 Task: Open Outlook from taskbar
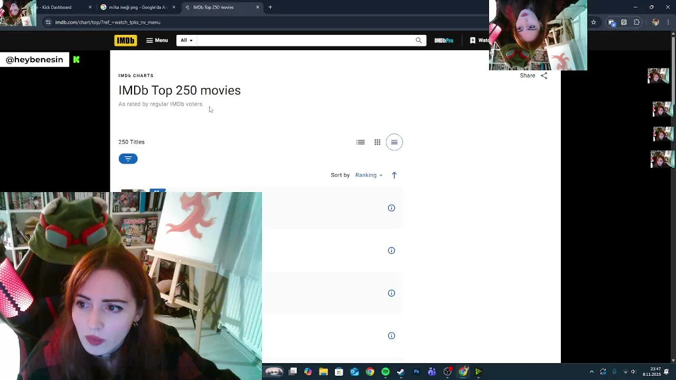pos(354,372)
